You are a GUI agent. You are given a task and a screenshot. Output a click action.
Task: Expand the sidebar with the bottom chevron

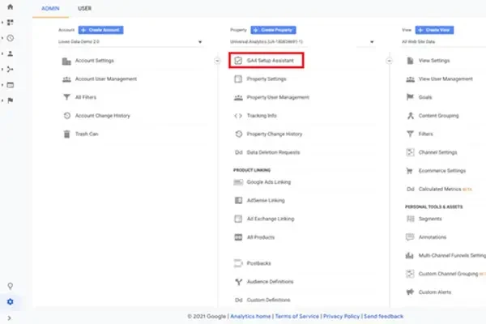coord(9,318)
